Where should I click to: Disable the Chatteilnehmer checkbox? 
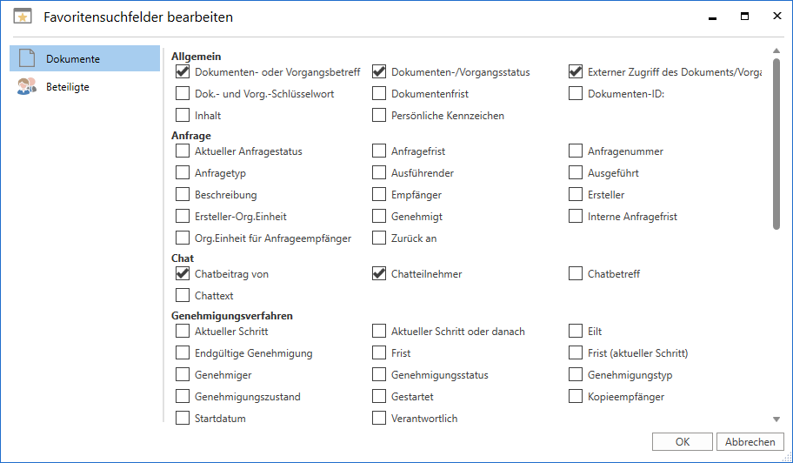coord(379,274)
